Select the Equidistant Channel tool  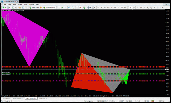pos(148,7)
